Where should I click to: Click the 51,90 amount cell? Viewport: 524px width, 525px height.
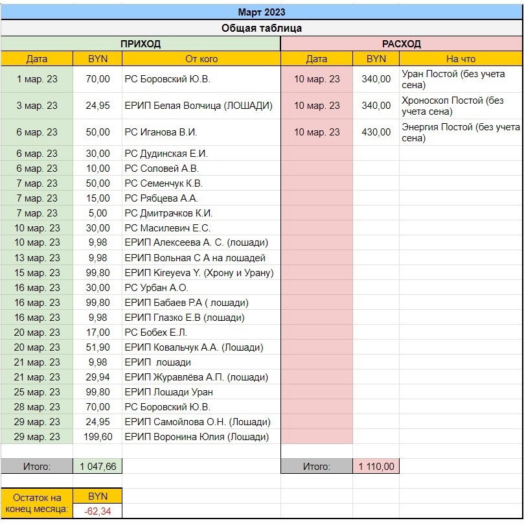(x=98, y=347)
